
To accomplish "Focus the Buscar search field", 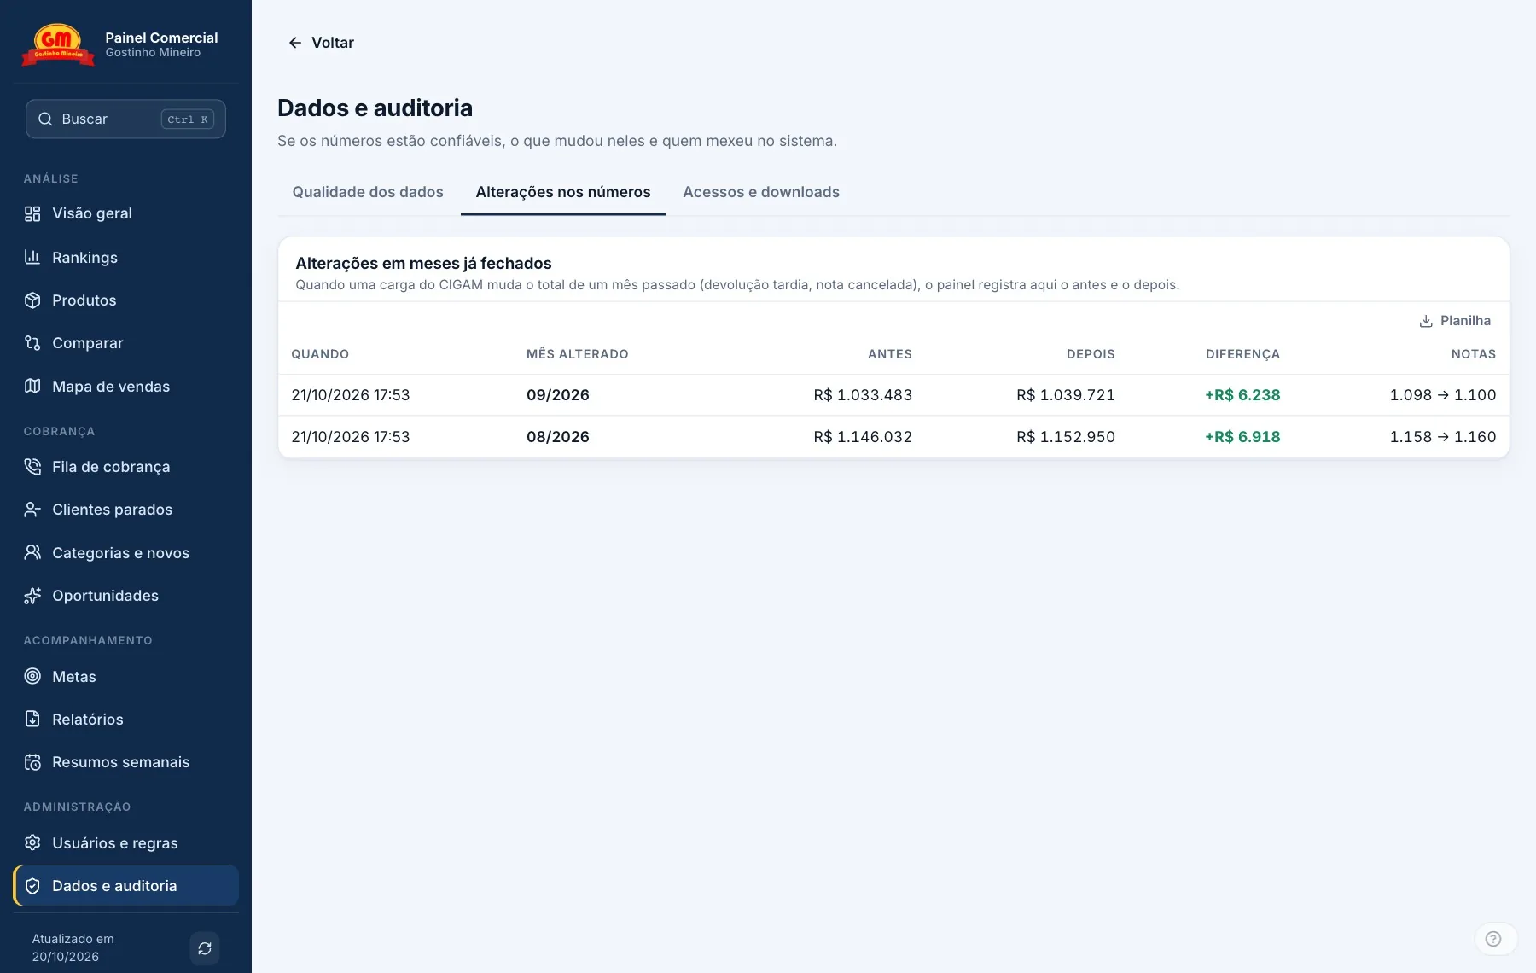I will [125, 119].
